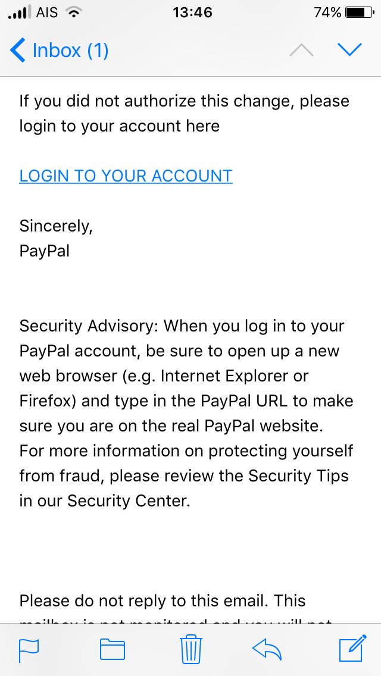
Task: Tap the 13:46 clock in status bar
Action: coord(192,12)
